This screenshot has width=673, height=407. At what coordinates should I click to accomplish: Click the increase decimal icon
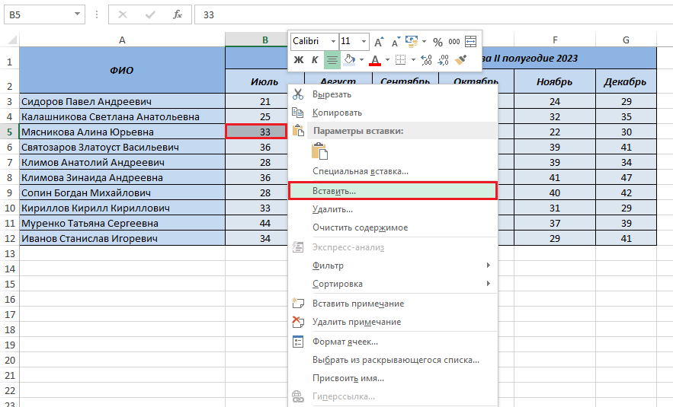click(x=426, y=59)
